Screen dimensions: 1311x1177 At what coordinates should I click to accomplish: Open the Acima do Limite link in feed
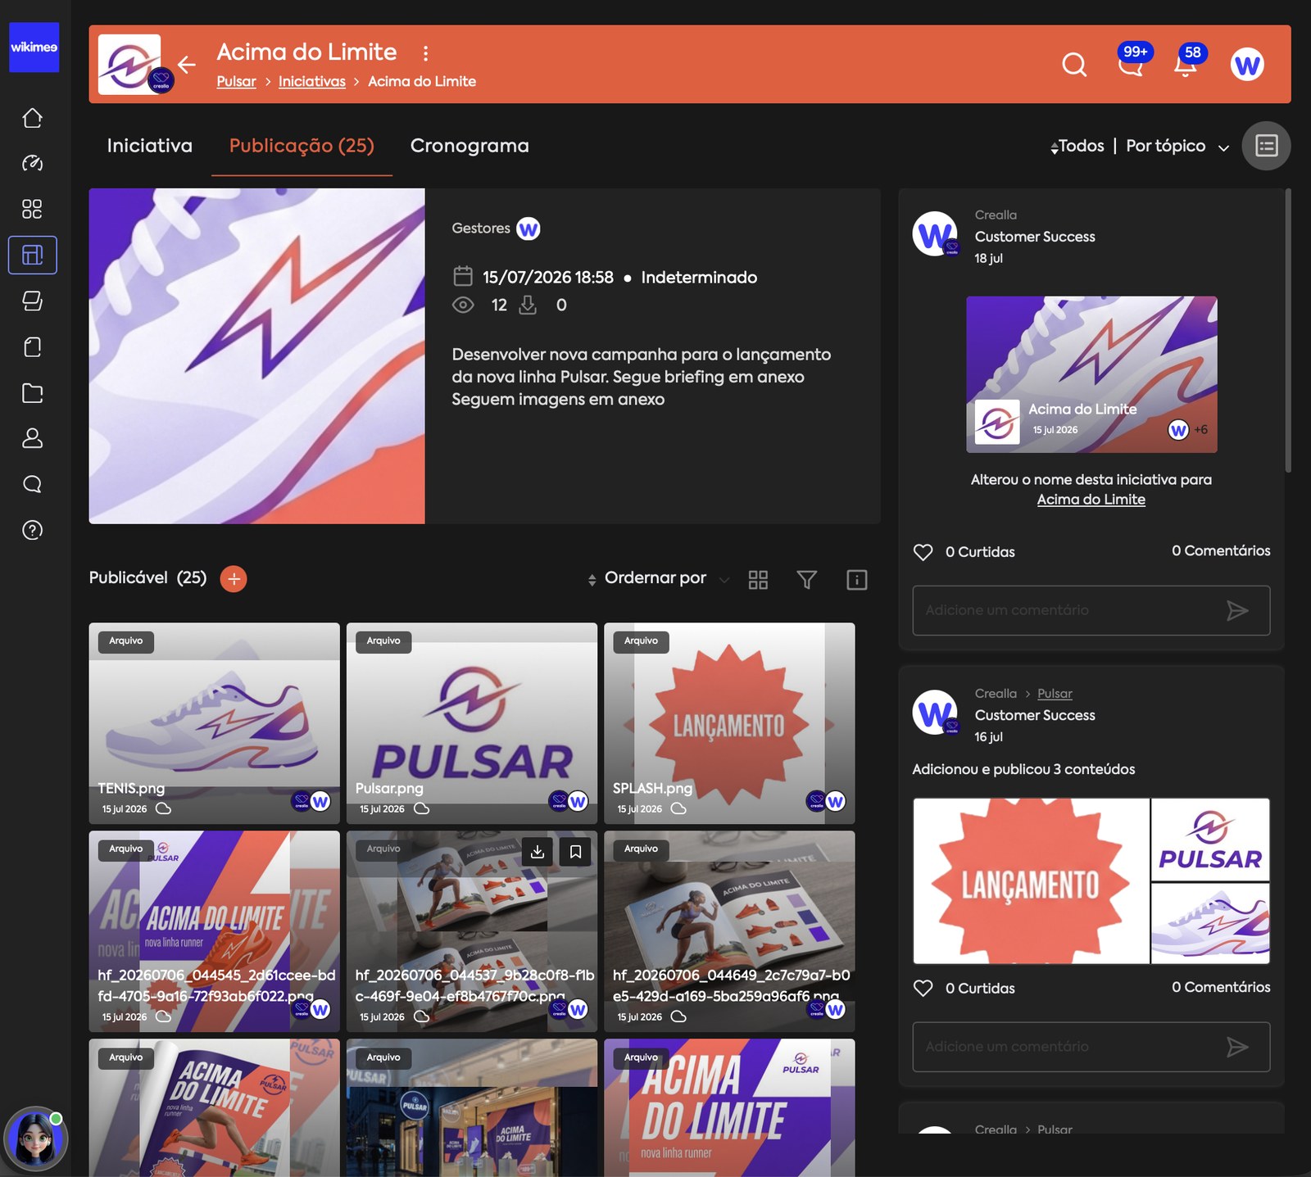click(x=1091, y=500)
